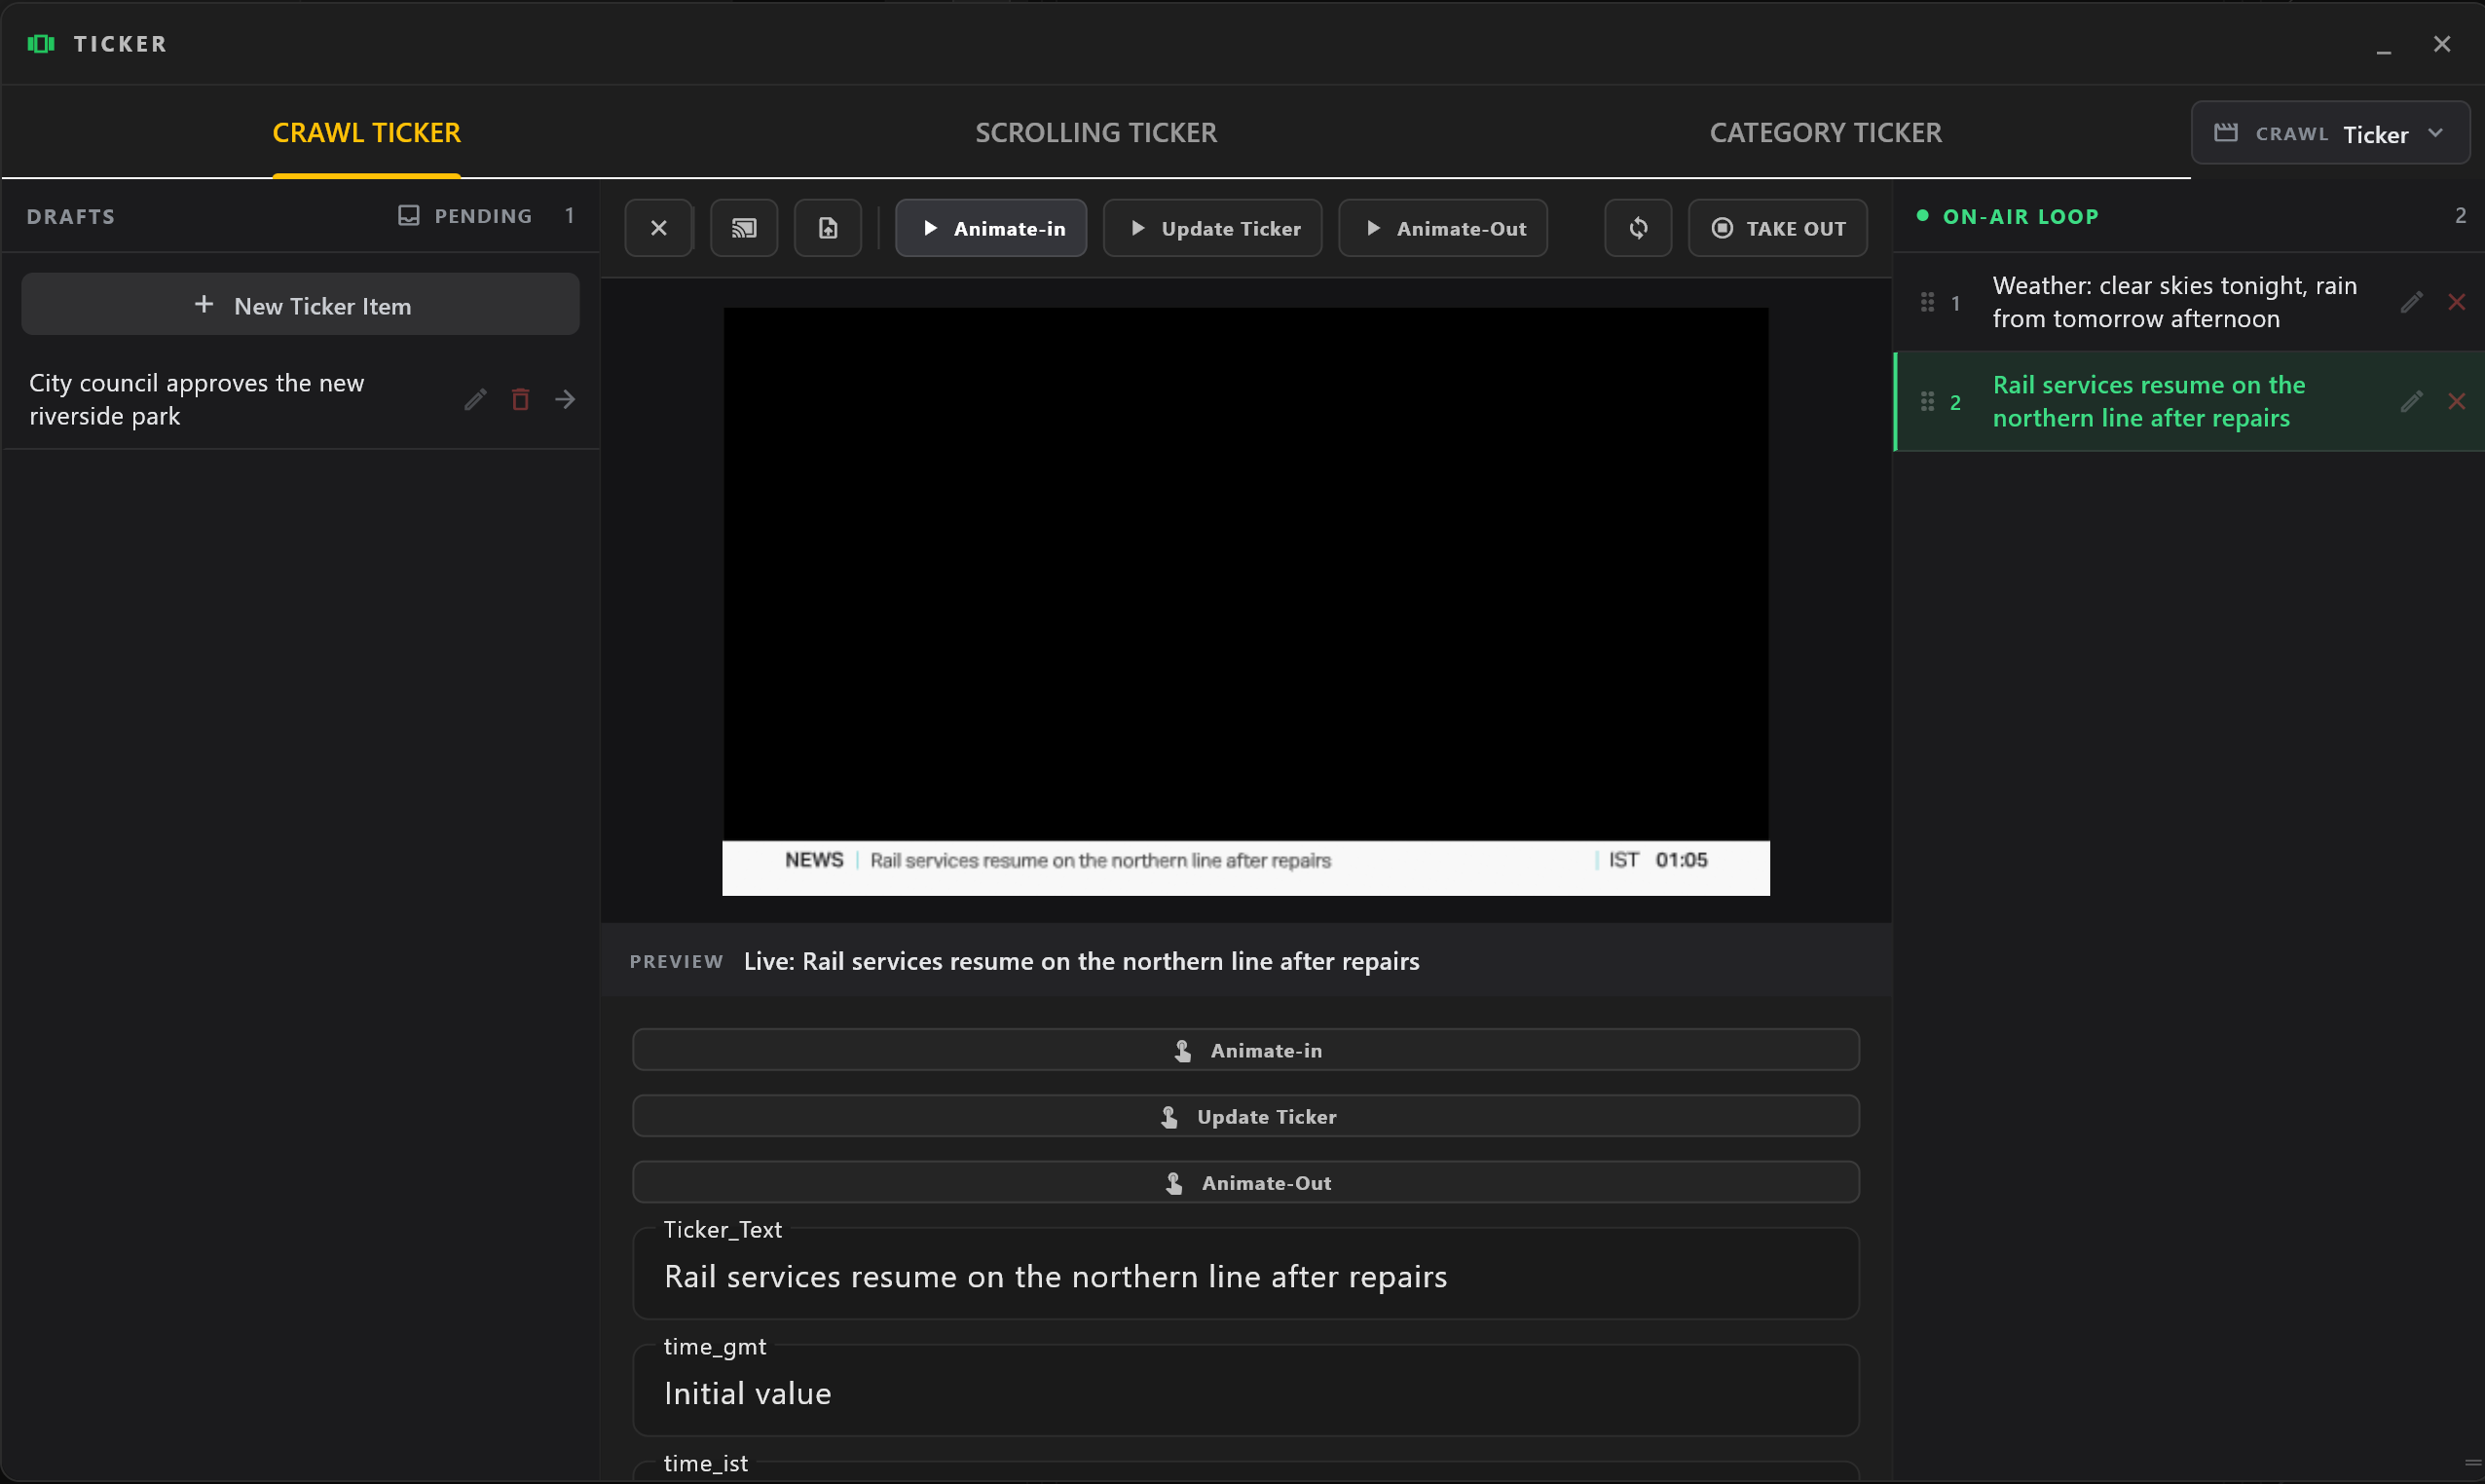Switch to the Scrolling Ticker tab

pyautogui.click(x=1095, y=132)
